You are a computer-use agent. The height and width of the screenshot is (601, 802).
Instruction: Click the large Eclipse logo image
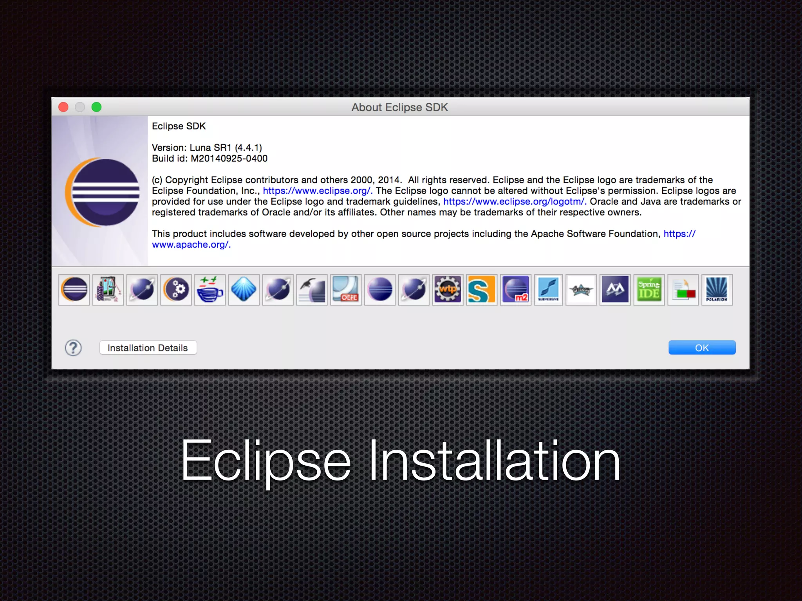tap(102, 192)
